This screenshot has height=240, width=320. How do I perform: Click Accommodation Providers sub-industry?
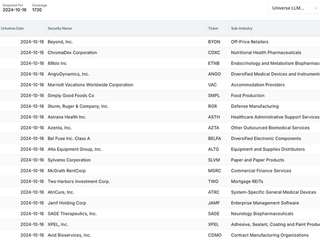[x=258, y=85]
